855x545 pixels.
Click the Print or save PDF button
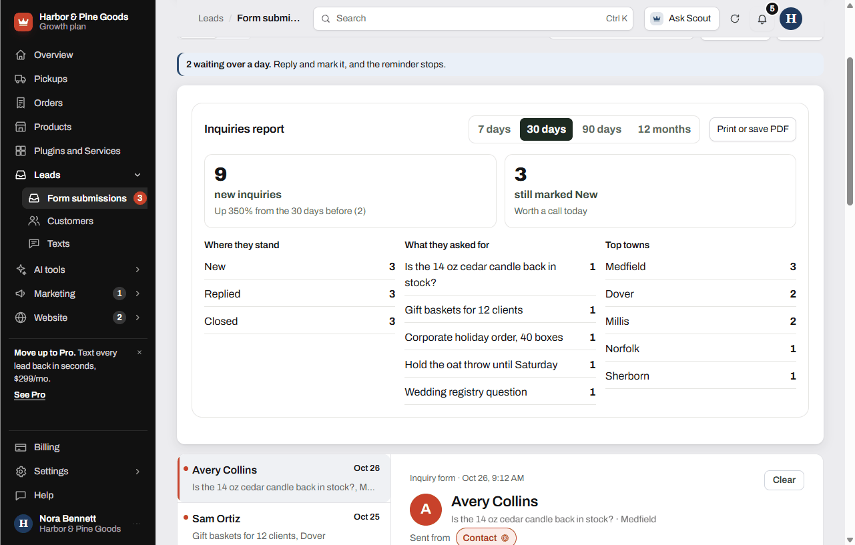coord(752,129)
